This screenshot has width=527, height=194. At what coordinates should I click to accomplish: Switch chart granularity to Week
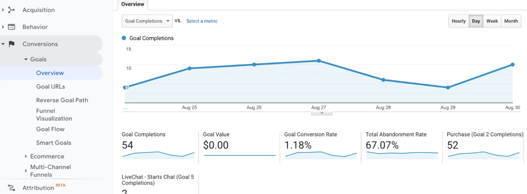click(x=492, y=21)
